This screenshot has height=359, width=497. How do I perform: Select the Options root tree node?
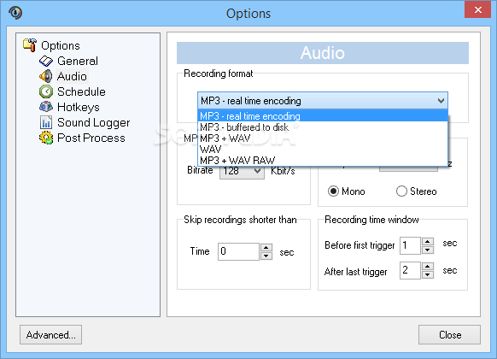coord(61,45)
